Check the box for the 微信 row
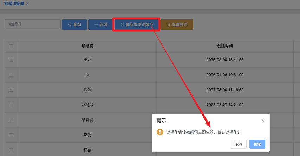Image resolution: width=300 pixels, height=156 pixels. (11, 150)
